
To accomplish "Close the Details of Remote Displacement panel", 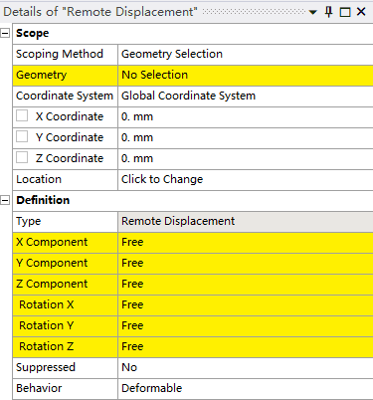I will tap(361, 12).
